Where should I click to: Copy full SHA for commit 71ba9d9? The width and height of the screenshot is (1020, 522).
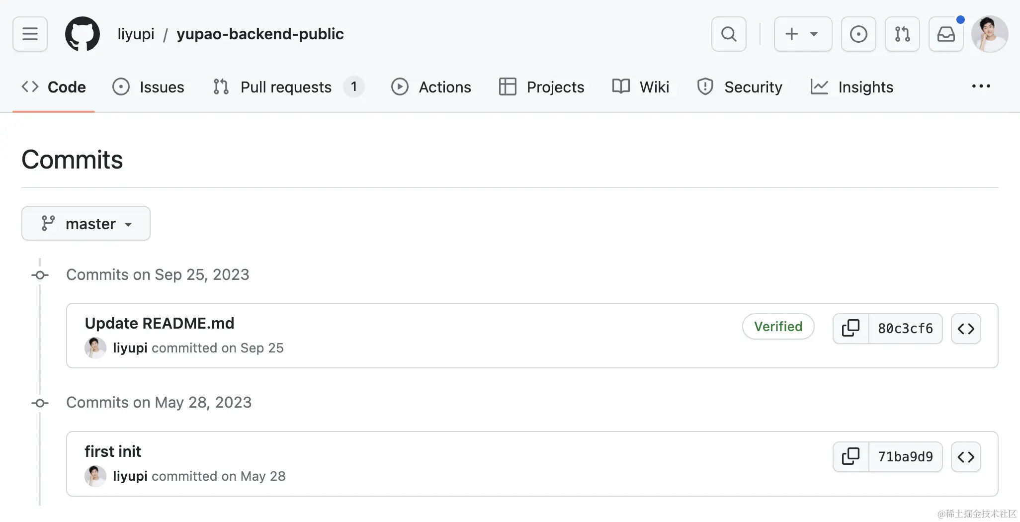click(850, 457)
